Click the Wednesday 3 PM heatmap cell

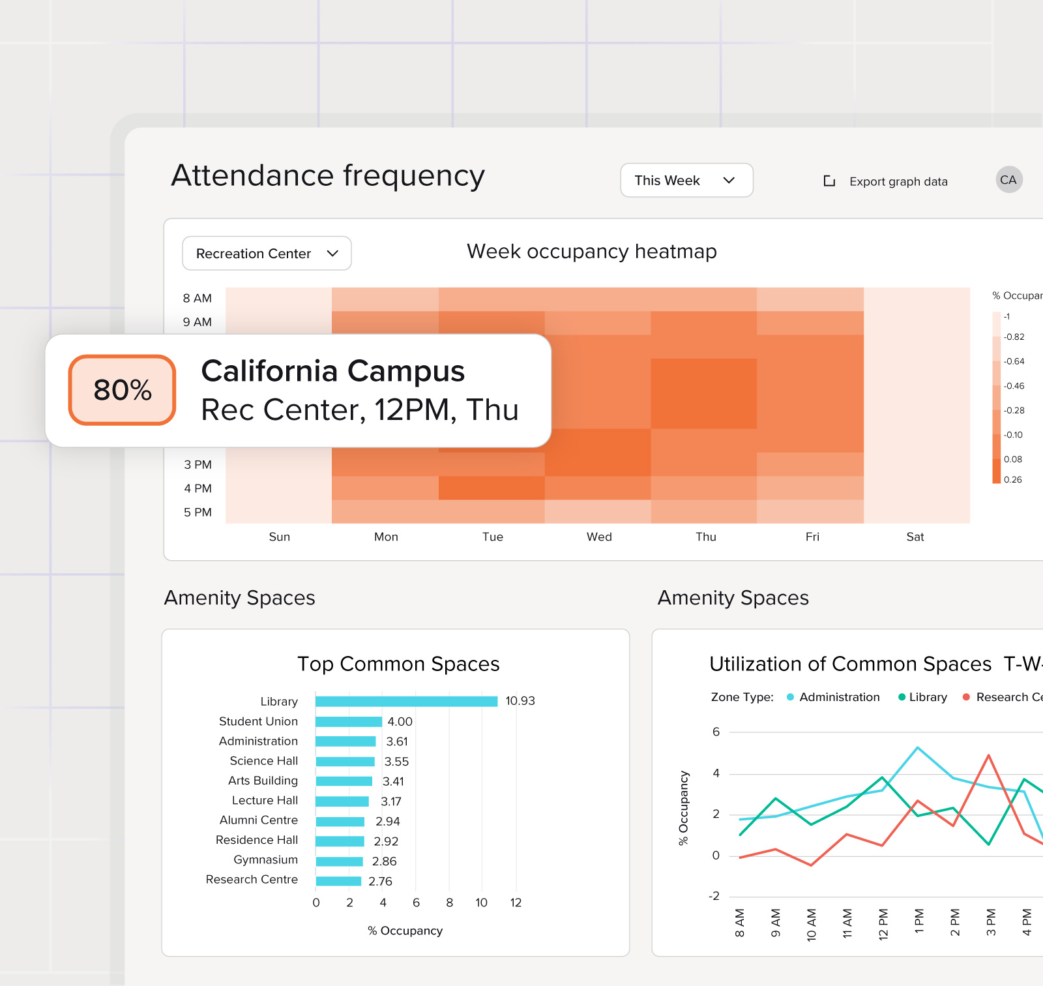[598, 464]
